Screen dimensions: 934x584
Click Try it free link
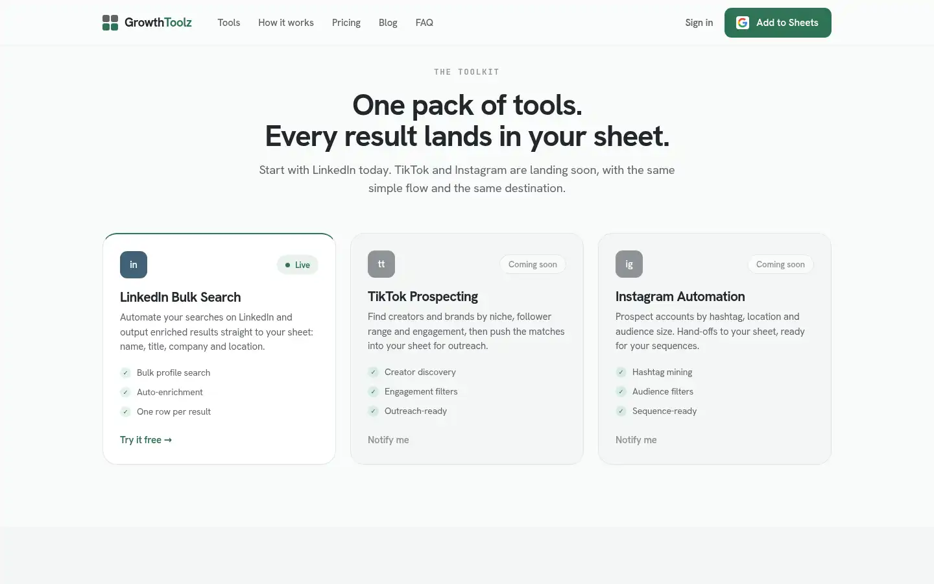(146, 440)
